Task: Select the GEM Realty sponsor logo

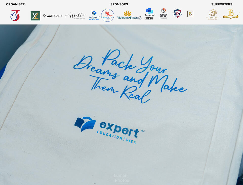Action: pyautogui.click(x=53, y=16)
